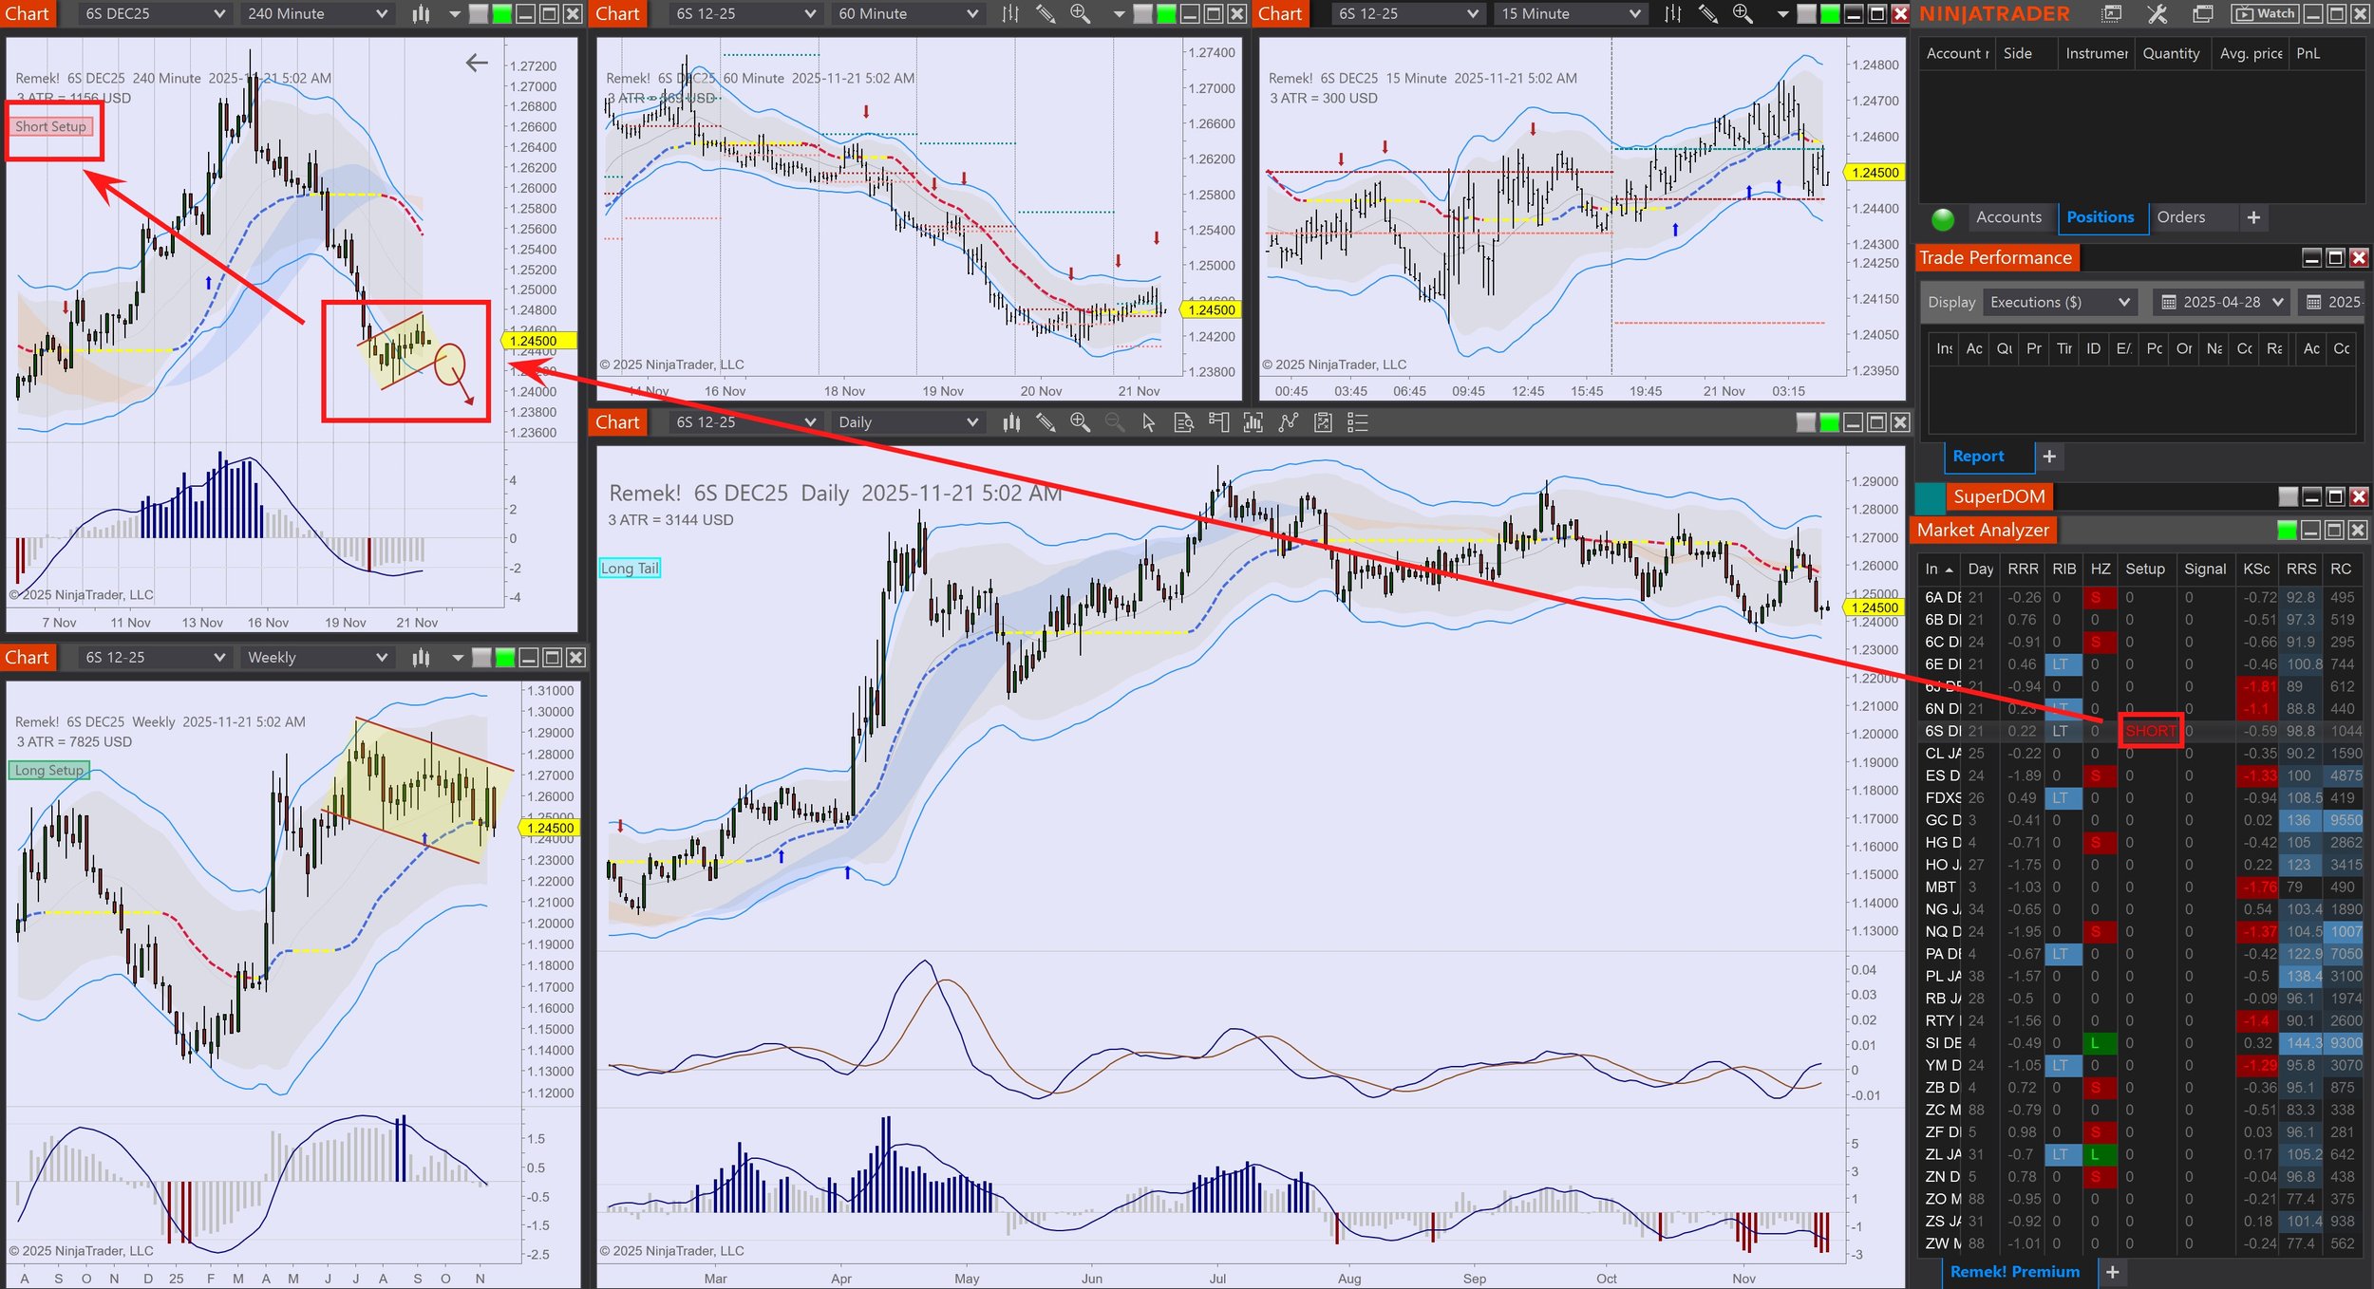Select Zoom In magnifier in Daily chart

[x=1080, y=422]
